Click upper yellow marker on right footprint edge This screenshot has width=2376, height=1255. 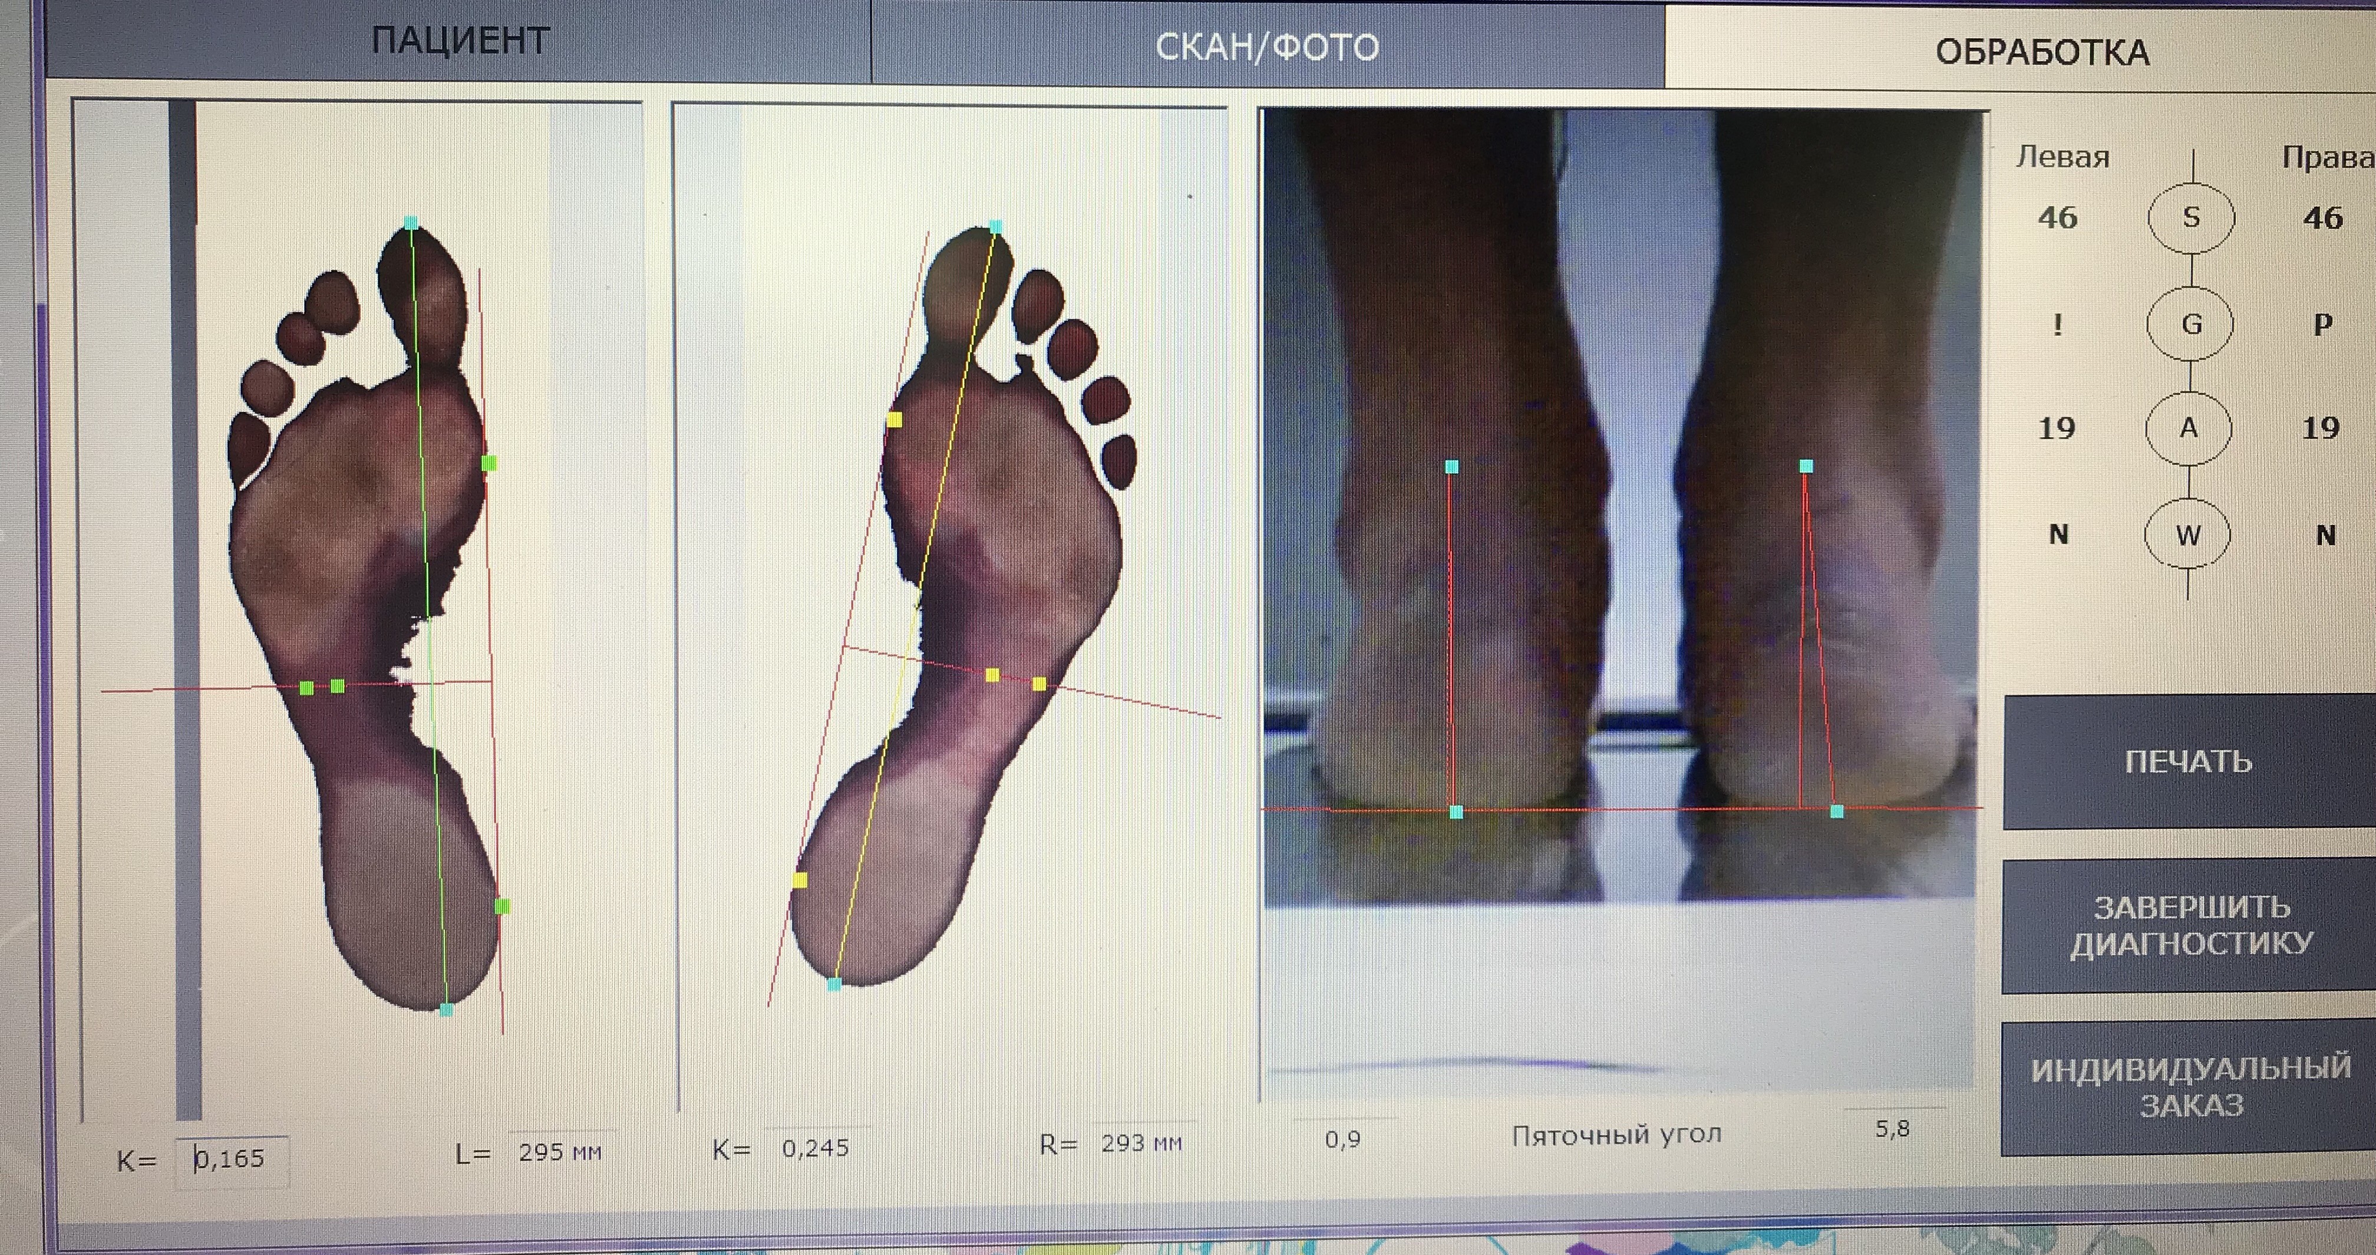[x=894, y=421]
